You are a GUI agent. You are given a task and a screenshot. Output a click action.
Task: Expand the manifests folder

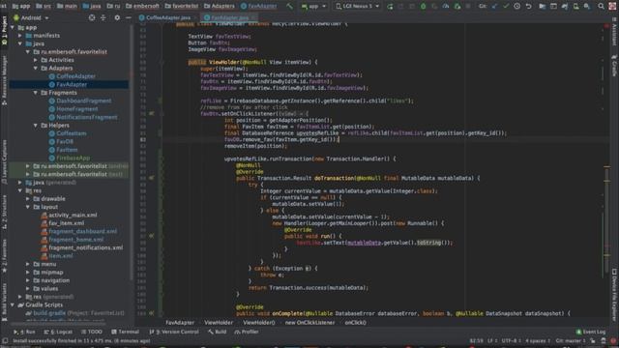pos(20,36)
